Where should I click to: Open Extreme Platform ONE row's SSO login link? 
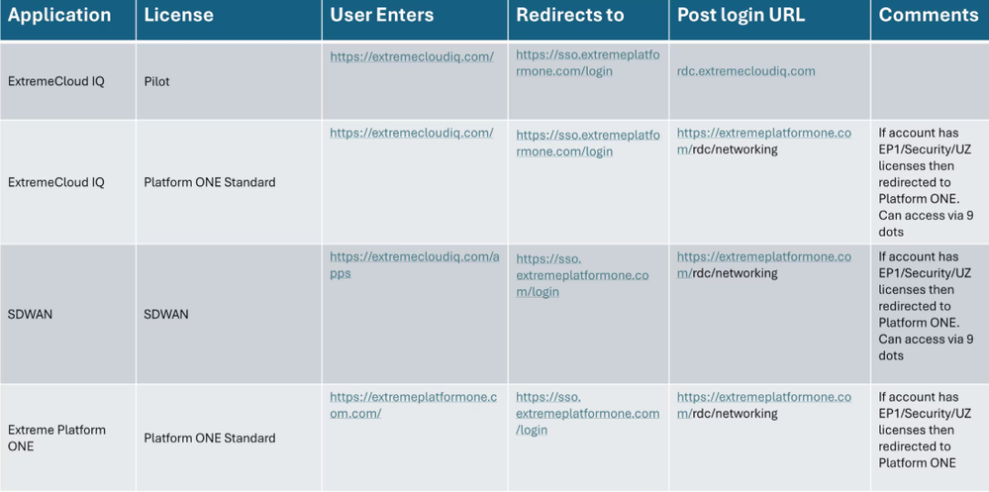coord(587,414)
